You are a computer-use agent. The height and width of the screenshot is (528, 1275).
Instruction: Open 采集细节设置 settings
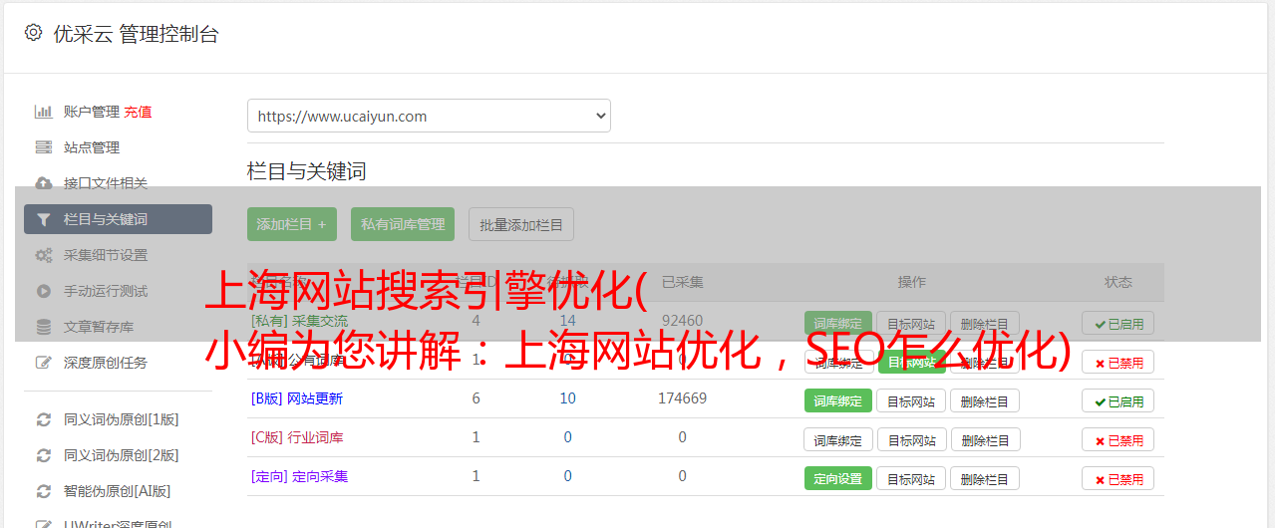(106, 255)
